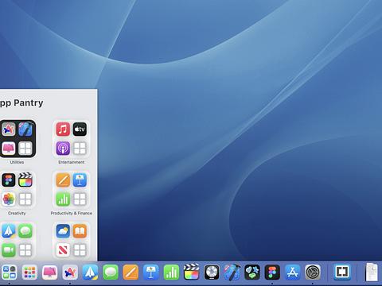Click the Numbers icon in the Dock

(x=171, y=272)
